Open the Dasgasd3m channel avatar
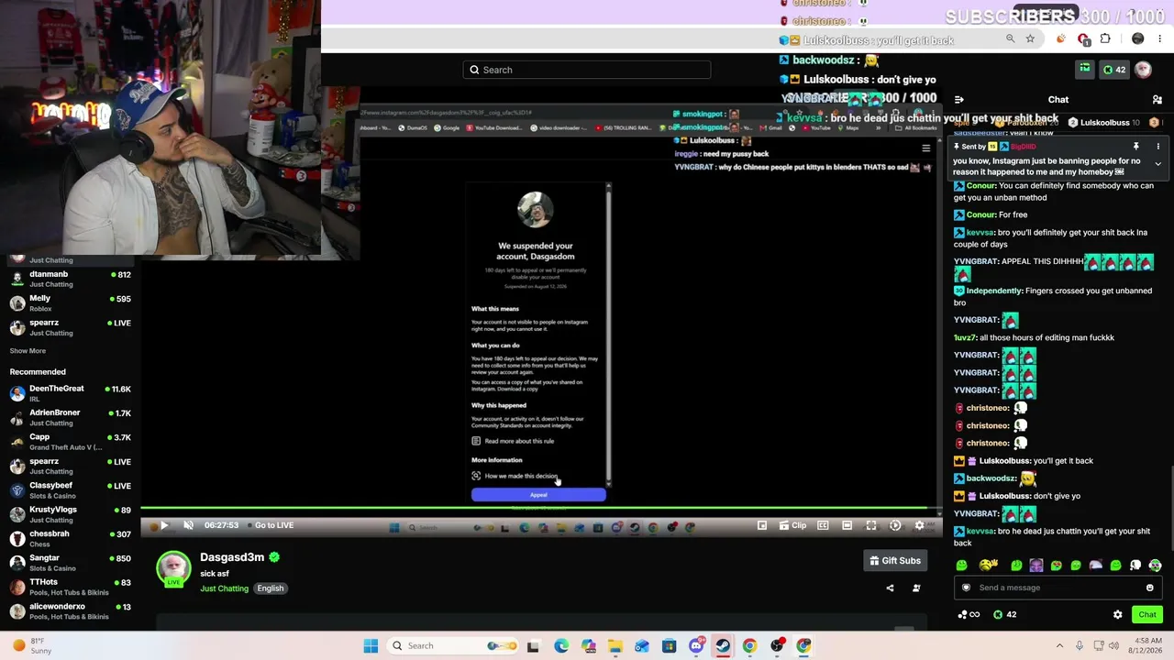The image size is (1174, 660). (x=173, y=569)
